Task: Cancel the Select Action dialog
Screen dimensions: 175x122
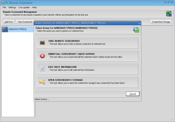Action: 133,94
